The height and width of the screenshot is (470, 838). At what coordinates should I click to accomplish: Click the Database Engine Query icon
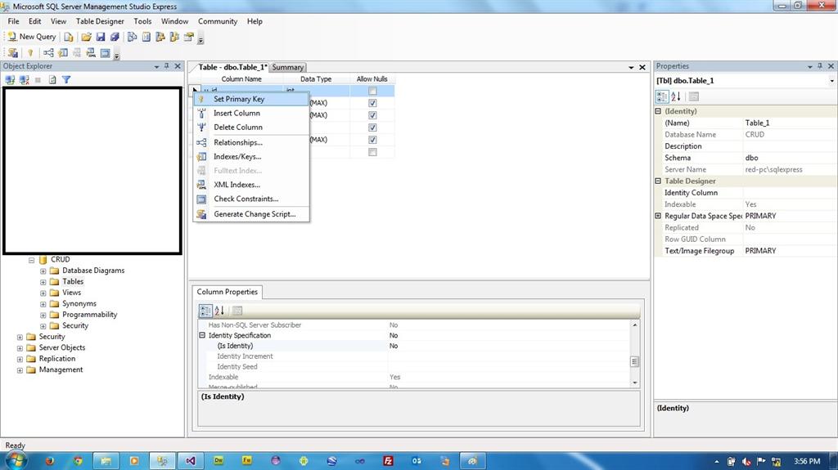[69, 37]
